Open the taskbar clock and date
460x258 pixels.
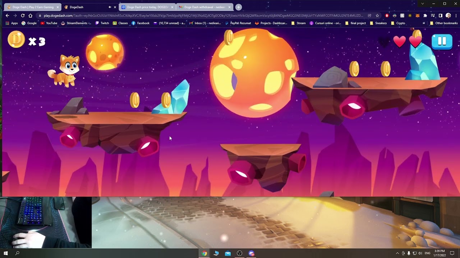point(440,253)
